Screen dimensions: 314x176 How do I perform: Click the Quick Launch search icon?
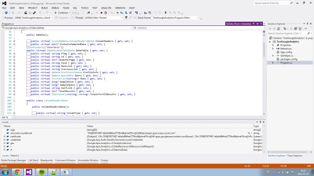coord(291,3)
